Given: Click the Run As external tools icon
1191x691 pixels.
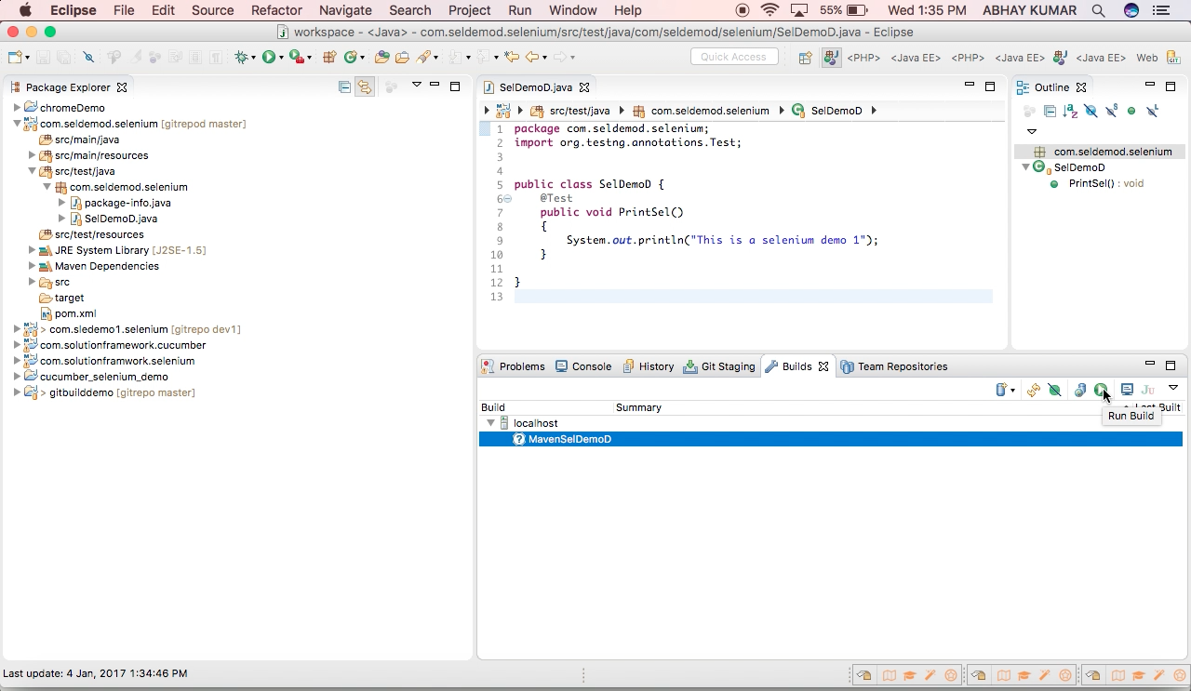Looking at the screenshot, I should coord(297,57).
